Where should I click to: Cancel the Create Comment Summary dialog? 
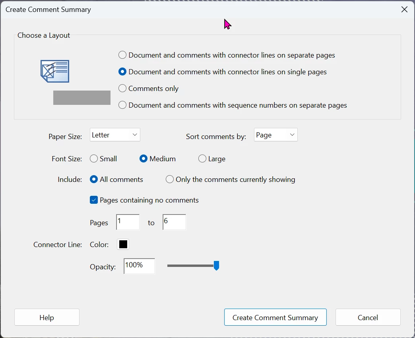click(x=368, y=317)
